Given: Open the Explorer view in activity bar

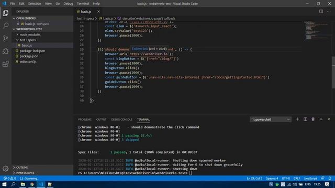Looking at the screenshot, I should tap(6, 13).
